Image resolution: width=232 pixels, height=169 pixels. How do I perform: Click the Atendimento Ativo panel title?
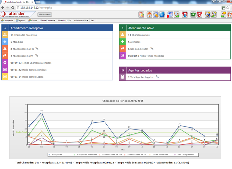coord(141,28)
